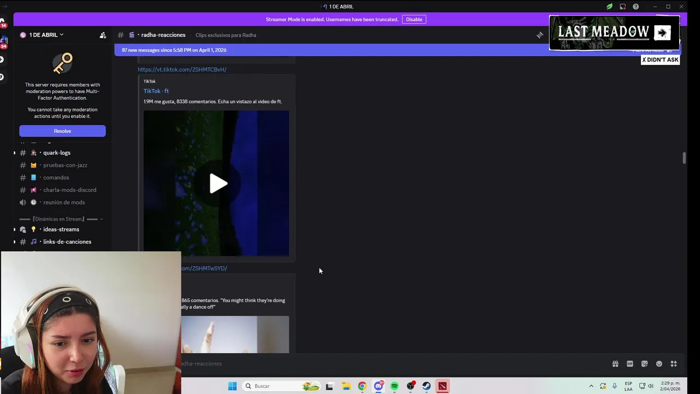Open Spotify from the taskbar
The height and width of the screenshot is (394, 700).
[x=394, y=386]
